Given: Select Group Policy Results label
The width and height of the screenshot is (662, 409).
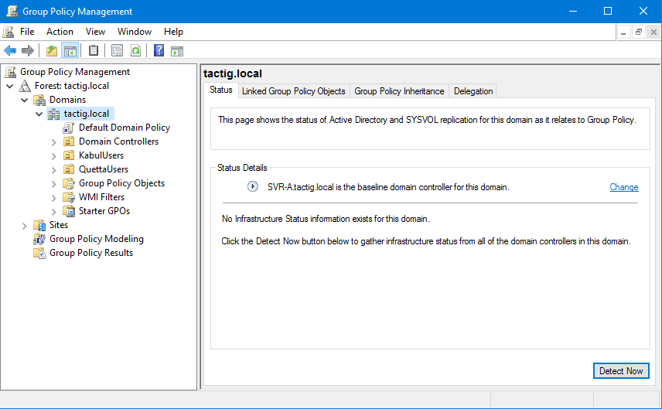Looking at the screenshot, I should (91, 253).
